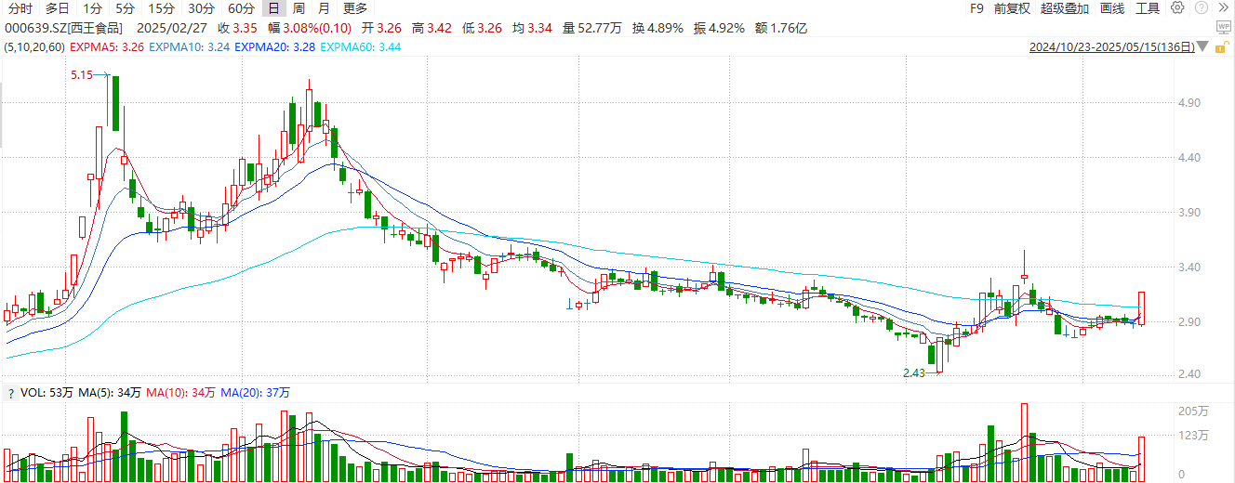Open the chart settings gear icon

pyautogui.click(x=1177, y=7)
